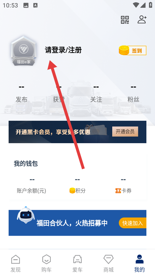Switch to the 发现 tab

coord(15,263)
